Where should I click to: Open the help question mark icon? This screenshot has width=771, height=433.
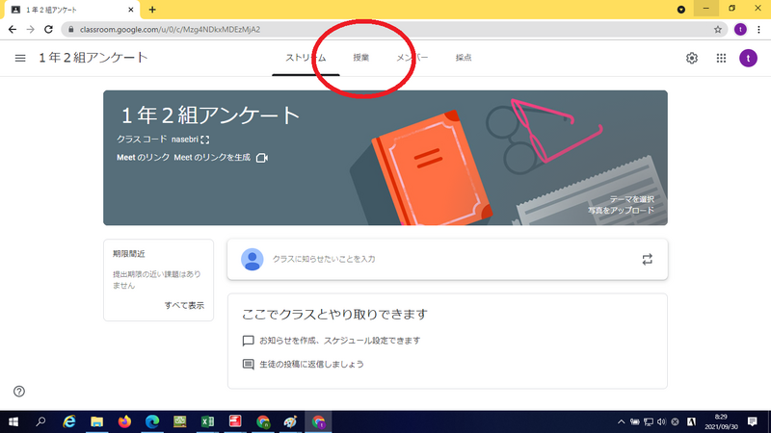click(x=19, y=392)
